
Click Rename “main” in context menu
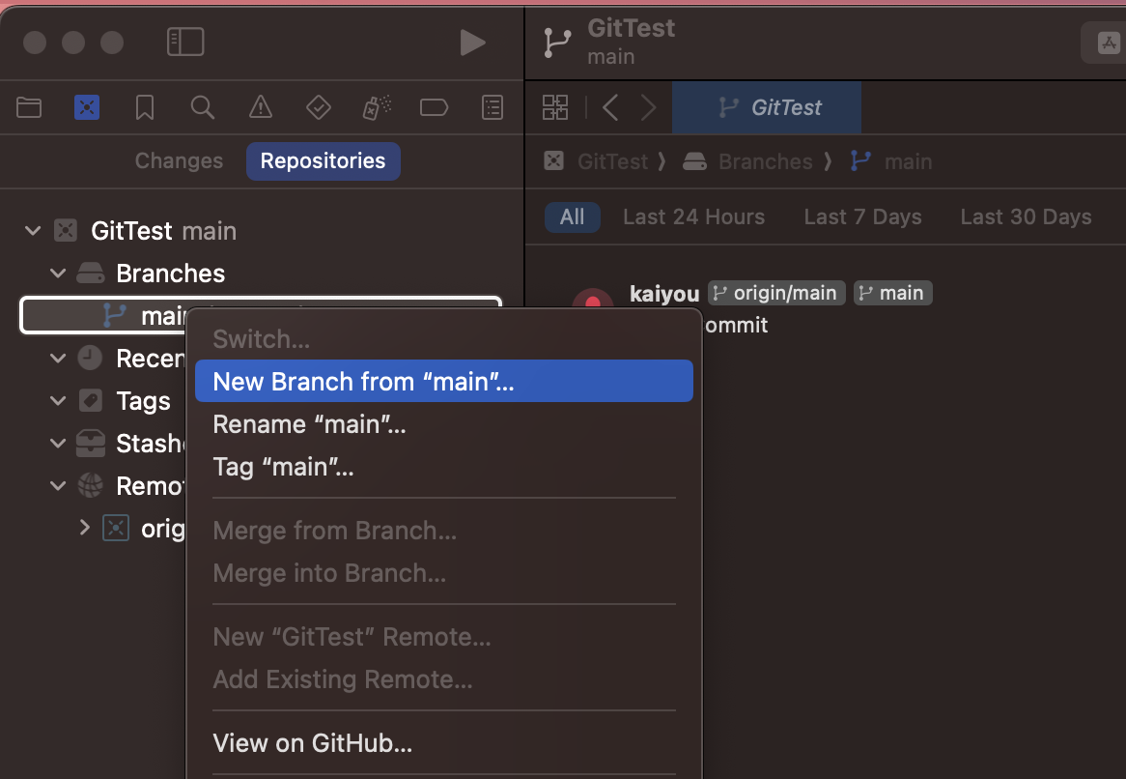pyautogui.click(x=309, y=423)
